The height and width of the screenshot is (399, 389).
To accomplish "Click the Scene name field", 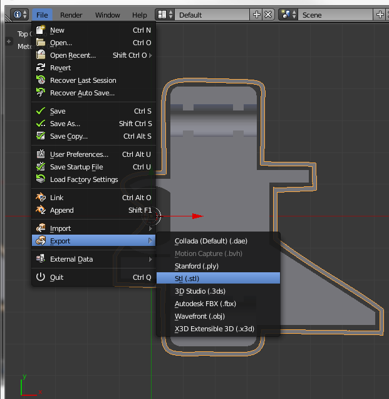I will click(335, 14).
